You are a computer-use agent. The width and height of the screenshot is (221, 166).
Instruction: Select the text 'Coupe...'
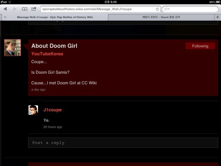(x=39, y=62)
